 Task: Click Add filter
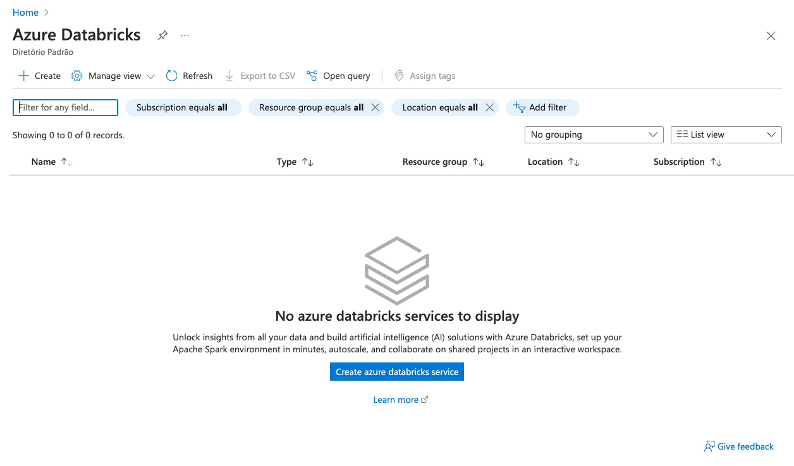pyautogui.click(x=542, y=107)
